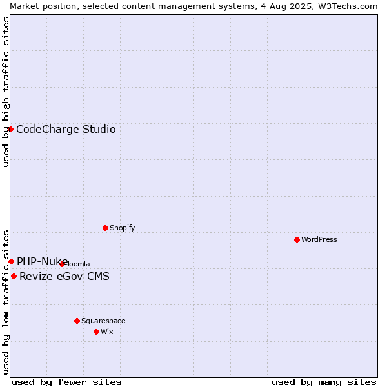Click the red CodeCharge Studio data point
This screenshot has width=387, height=387.
(10, 130)
